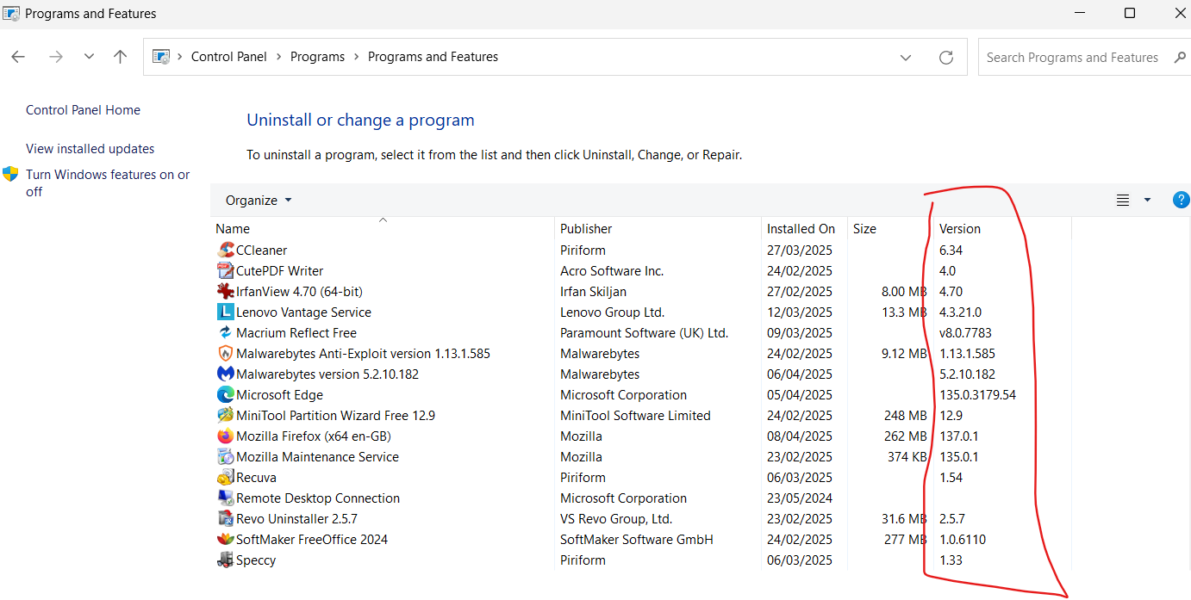Click the search magnifier icon

click(1180, 57)
